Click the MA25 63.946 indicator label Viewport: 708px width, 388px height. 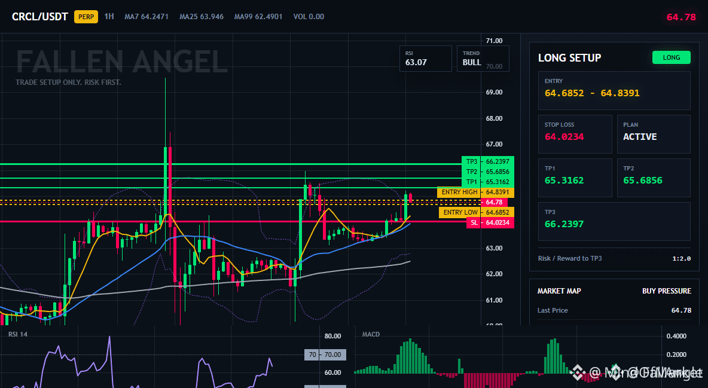click(x=202, y=17)
